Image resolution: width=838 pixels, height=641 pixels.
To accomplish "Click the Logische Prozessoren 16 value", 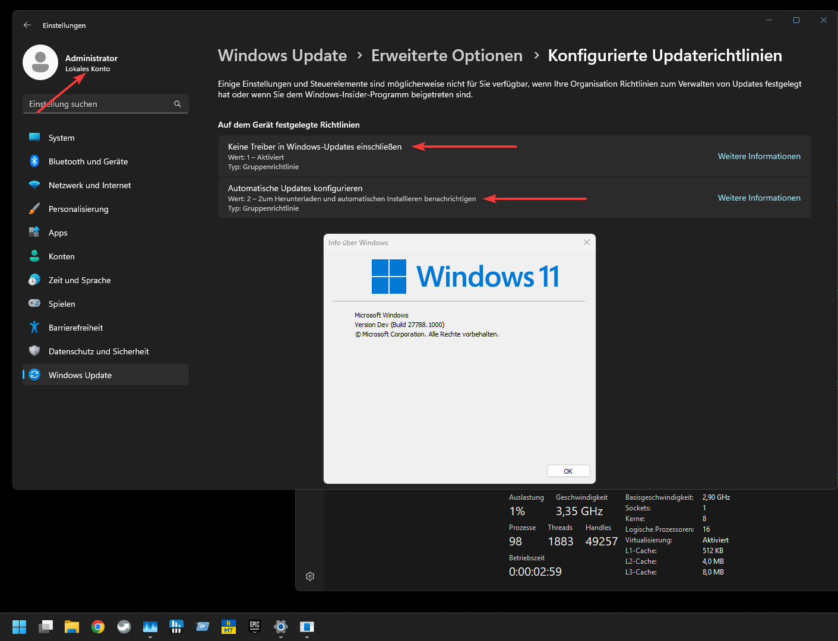I will click(706, 529).
